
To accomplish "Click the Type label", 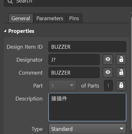I will point(37,129).
